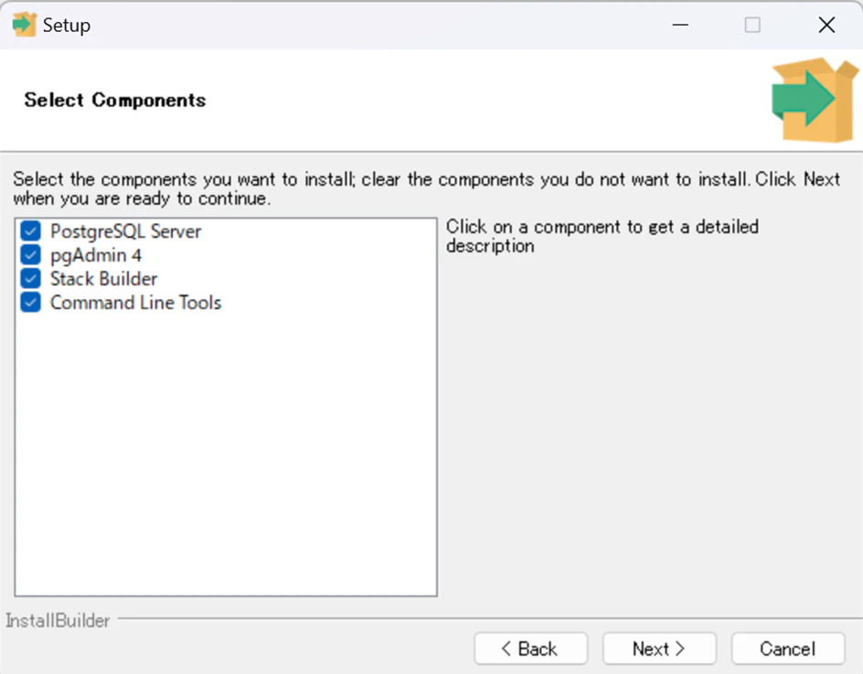Return to the previous step with Back
The image size is (863, 674).
tap(530, 648)
